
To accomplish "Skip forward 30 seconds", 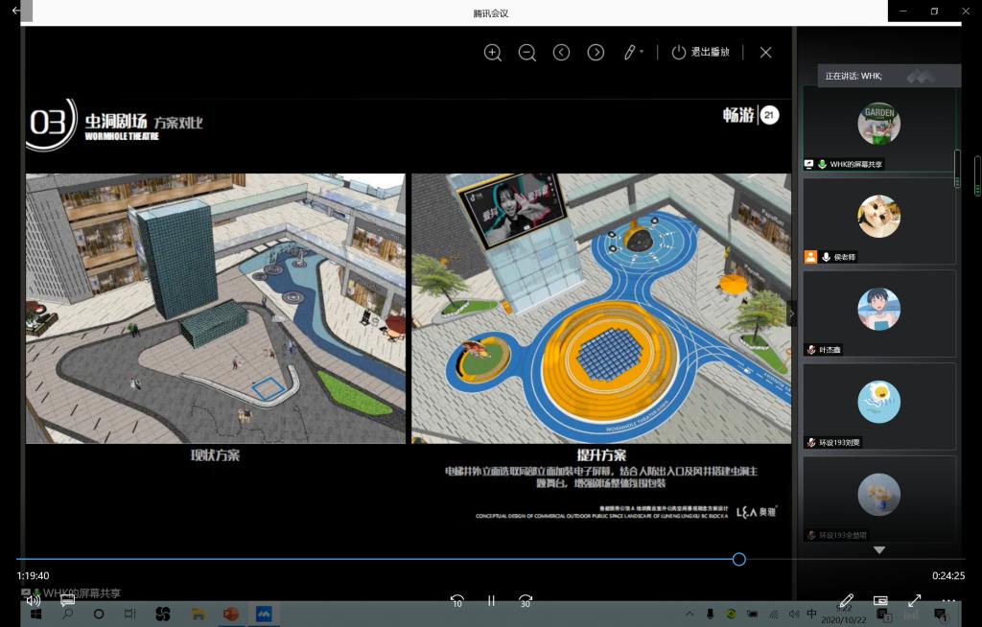I will click(x=526, y=601).
